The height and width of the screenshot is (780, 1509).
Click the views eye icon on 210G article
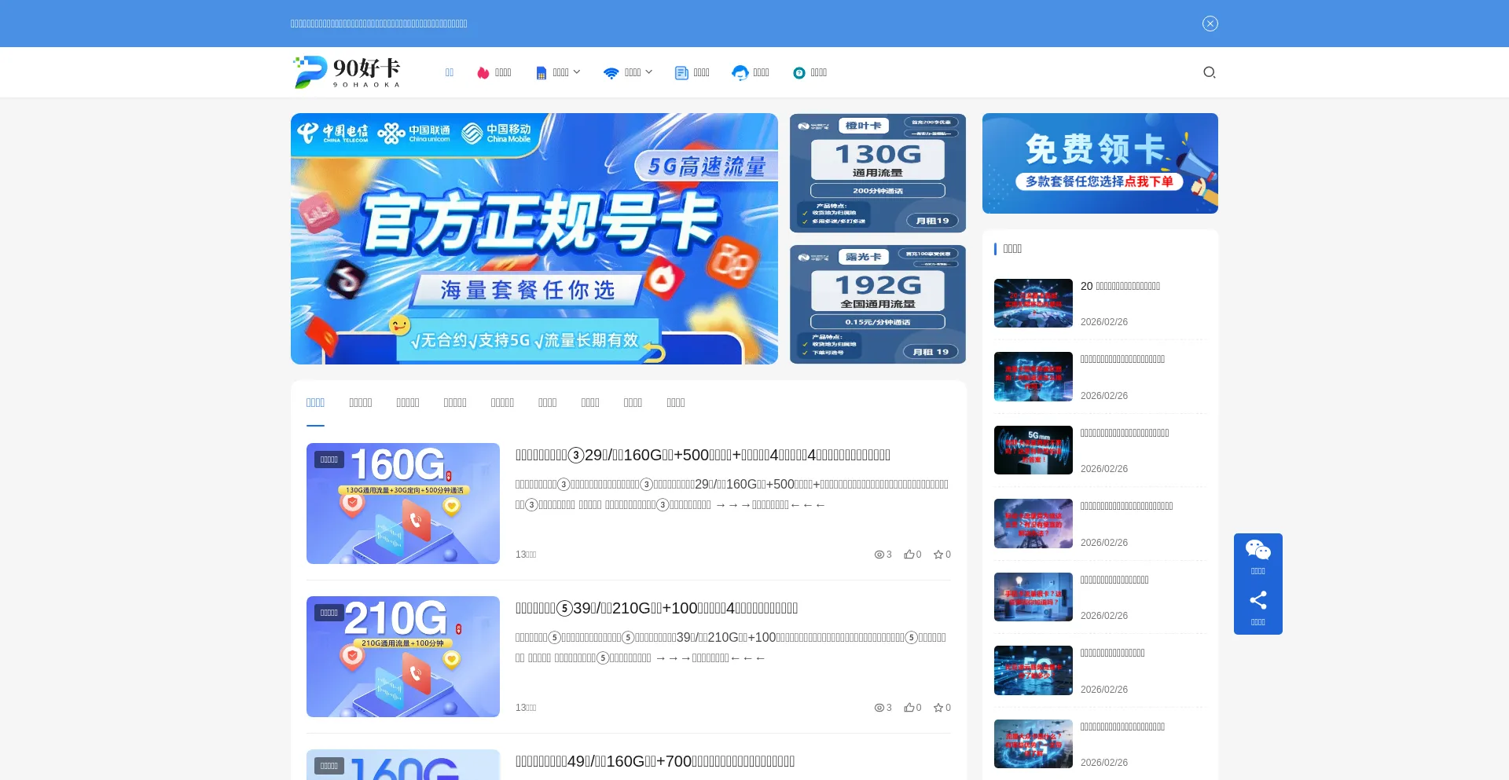[879, 708]
